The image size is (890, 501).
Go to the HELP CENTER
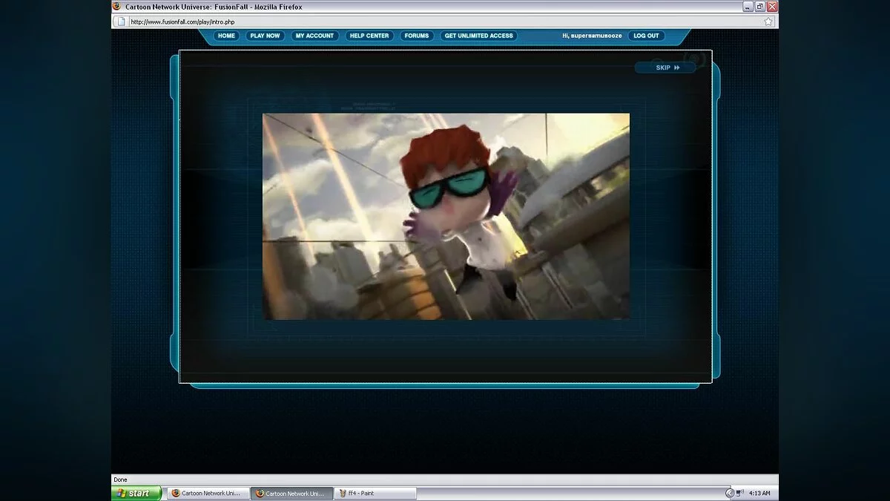369,36
